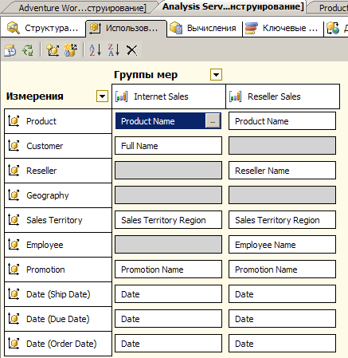Select Order Date cell under Internet Sales
Viewport: 348px width, 358px height.
coord(168,344)
